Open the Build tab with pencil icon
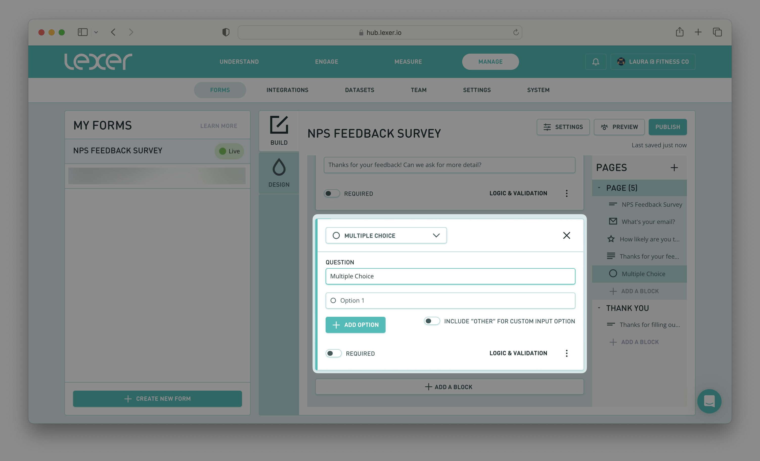This screenshot has width=760, height=461. point(279,131)
